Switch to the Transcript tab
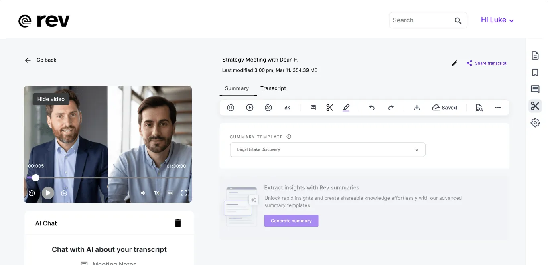548x265 pixels. (273, 88)
